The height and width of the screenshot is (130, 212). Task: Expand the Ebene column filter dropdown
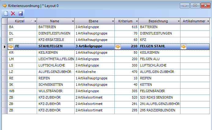[x=113, y=21]
